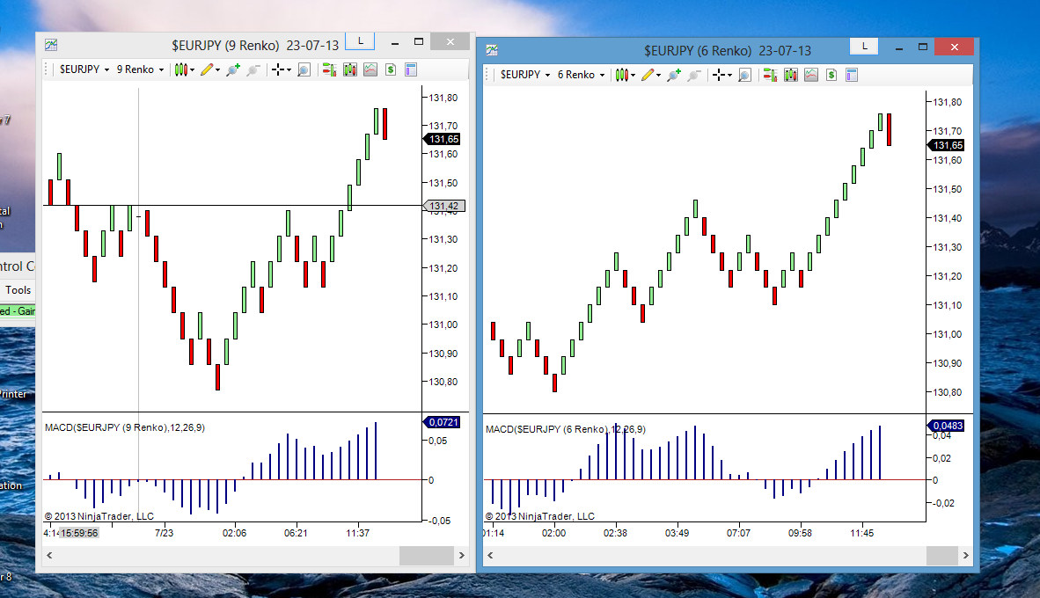Click the 131,65 price marker in 9 Renko chart

click(442, 139)
